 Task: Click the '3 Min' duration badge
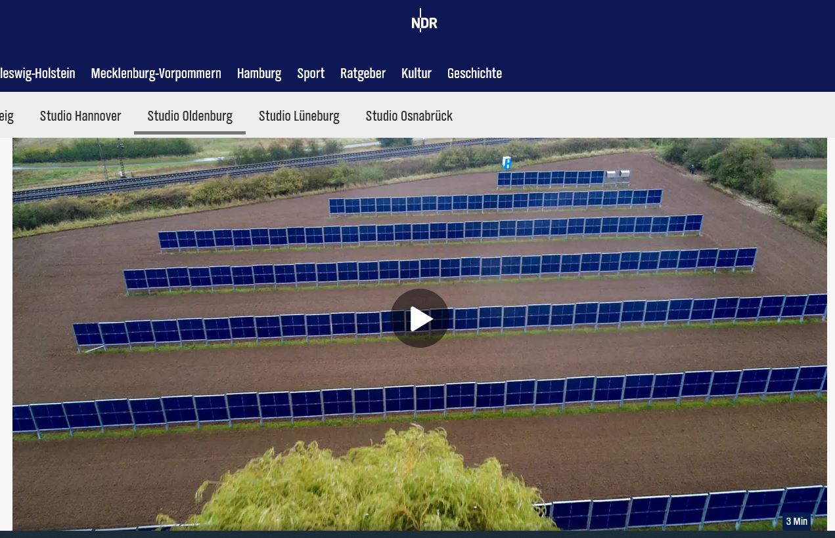796,522
